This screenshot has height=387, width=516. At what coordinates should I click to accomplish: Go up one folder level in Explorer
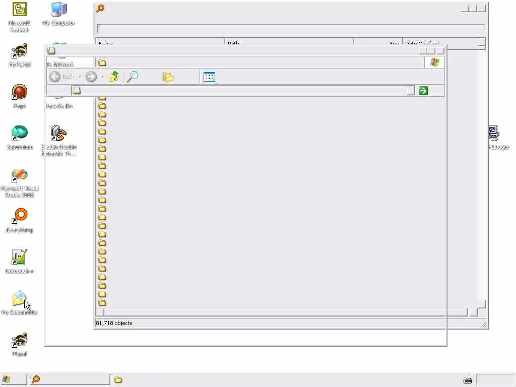pyautogui.click(x=114, y=77)
